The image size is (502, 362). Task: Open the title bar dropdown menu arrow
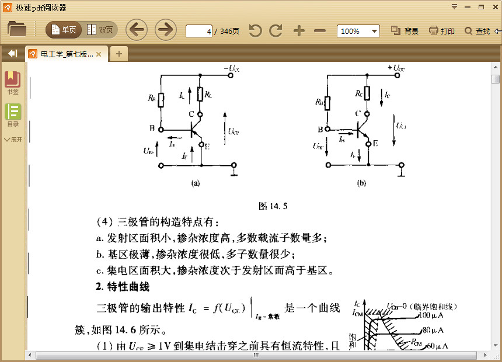pyautogui.click(x=454, y=7)
